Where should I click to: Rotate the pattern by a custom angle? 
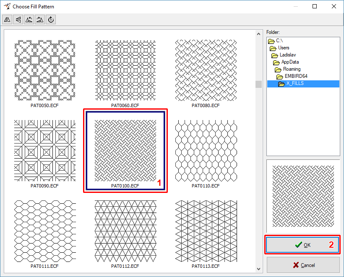coord(50,19)
